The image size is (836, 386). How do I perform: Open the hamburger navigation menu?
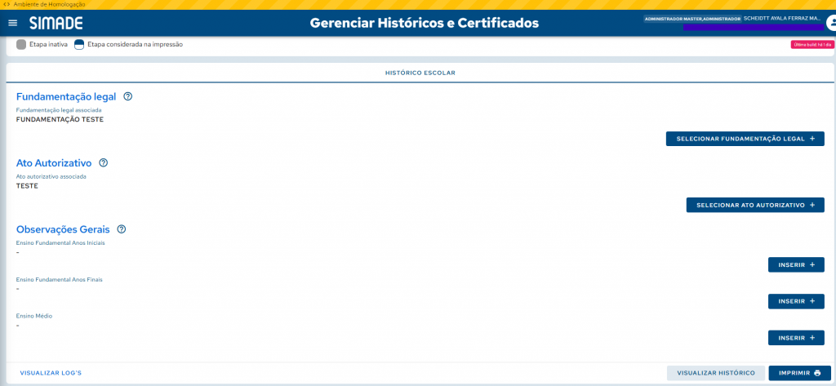pos(12,23)
